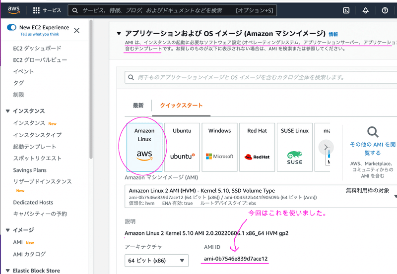Click the sidebar vertical scrollbar

coord(91,90)
